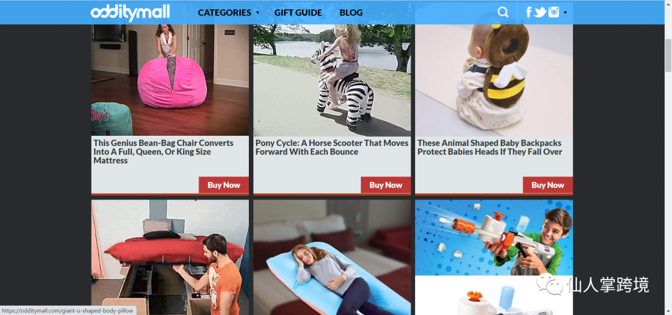Select the U-shaped body pillow image
The image size is (672, 315).
coord(332,257)
